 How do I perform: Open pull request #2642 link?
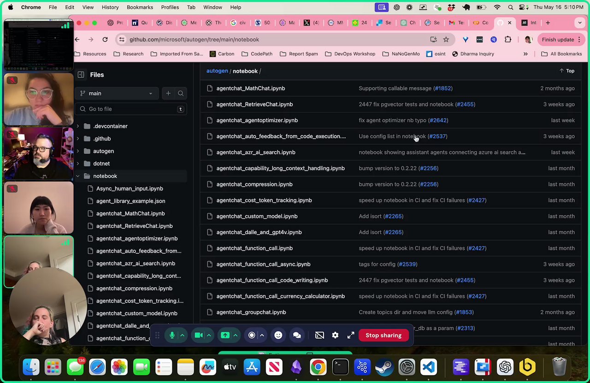438,120
